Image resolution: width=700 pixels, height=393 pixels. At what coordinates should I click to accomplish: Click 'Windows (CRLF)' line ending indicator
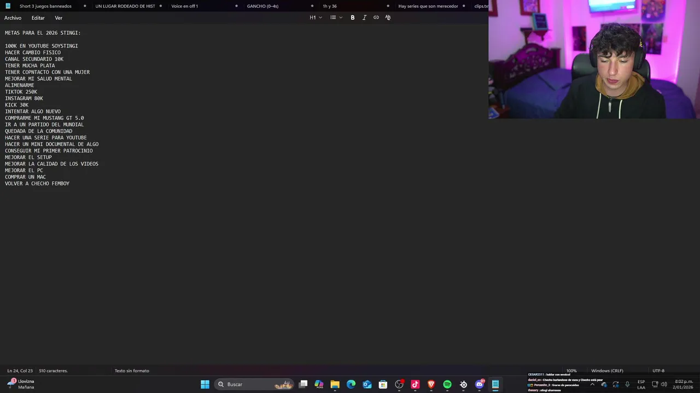607,371
